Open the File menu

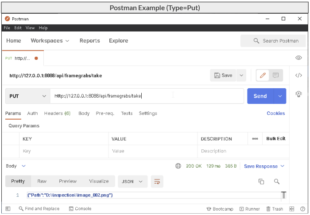pos(7,28)
